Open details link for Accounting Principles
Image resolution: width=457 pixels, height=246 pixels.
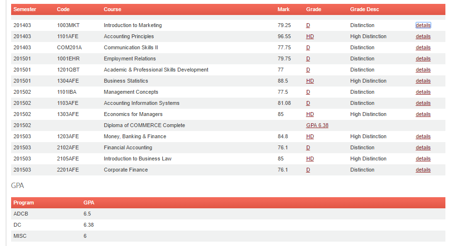pos(423,36)
